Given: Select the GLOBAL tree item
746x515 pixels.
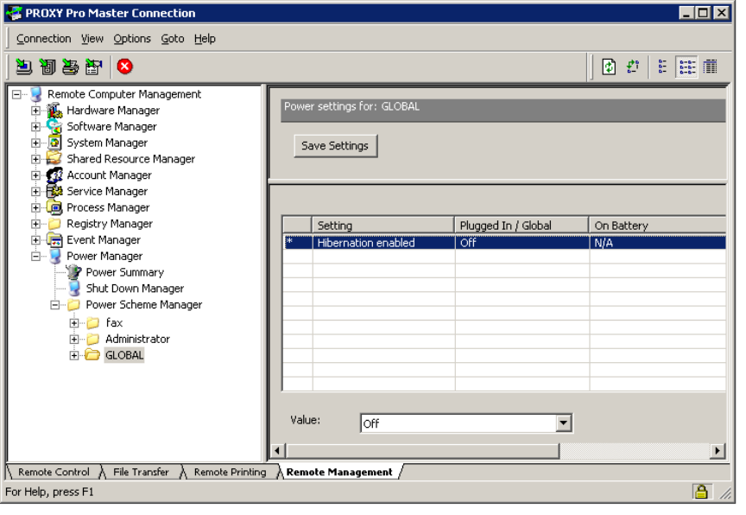Looking at the screenshot, I should tap(124, 355).
